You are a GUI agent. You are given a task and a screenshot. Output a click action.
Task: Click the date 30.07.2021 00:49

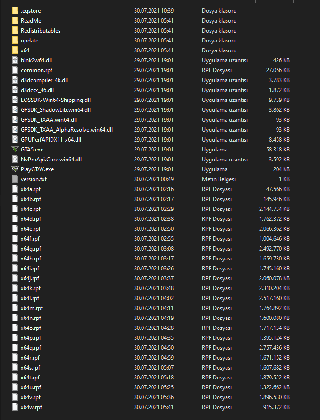tap(154, 179)
